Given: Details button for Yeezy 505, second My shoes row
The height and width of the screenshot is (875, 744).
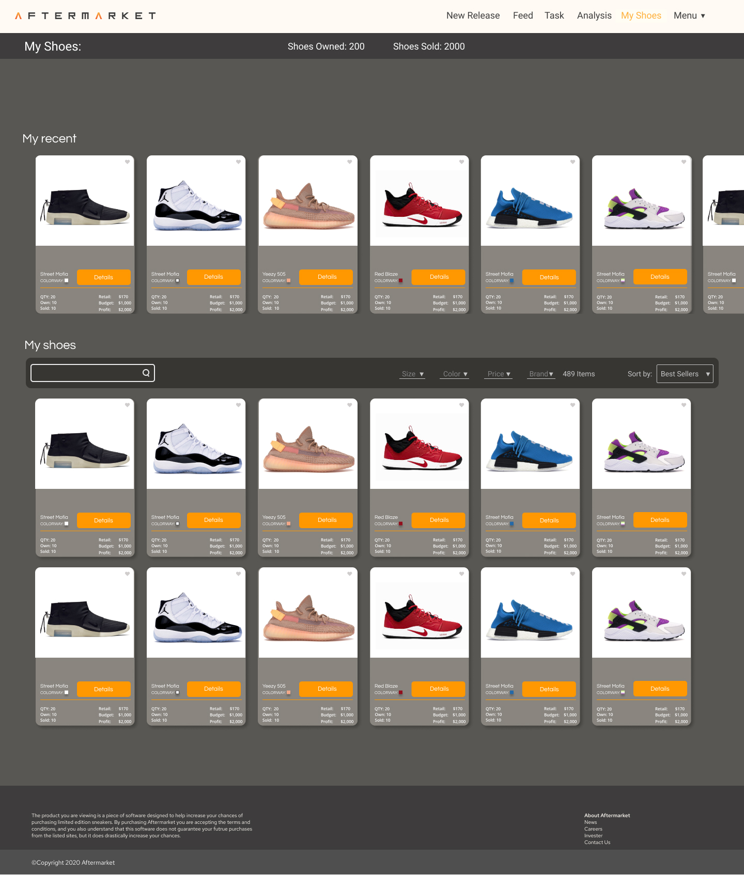Looking at the screenshot, I should tap(327, 689).
